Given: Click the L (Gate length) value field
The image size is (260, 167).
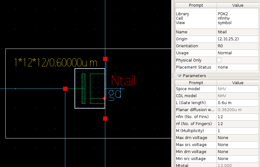Looking at the screenshot, I should click(237, 103).
